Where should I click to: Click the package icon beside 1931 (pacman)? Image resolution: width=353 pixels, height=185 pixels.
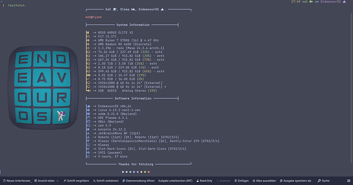88,153
